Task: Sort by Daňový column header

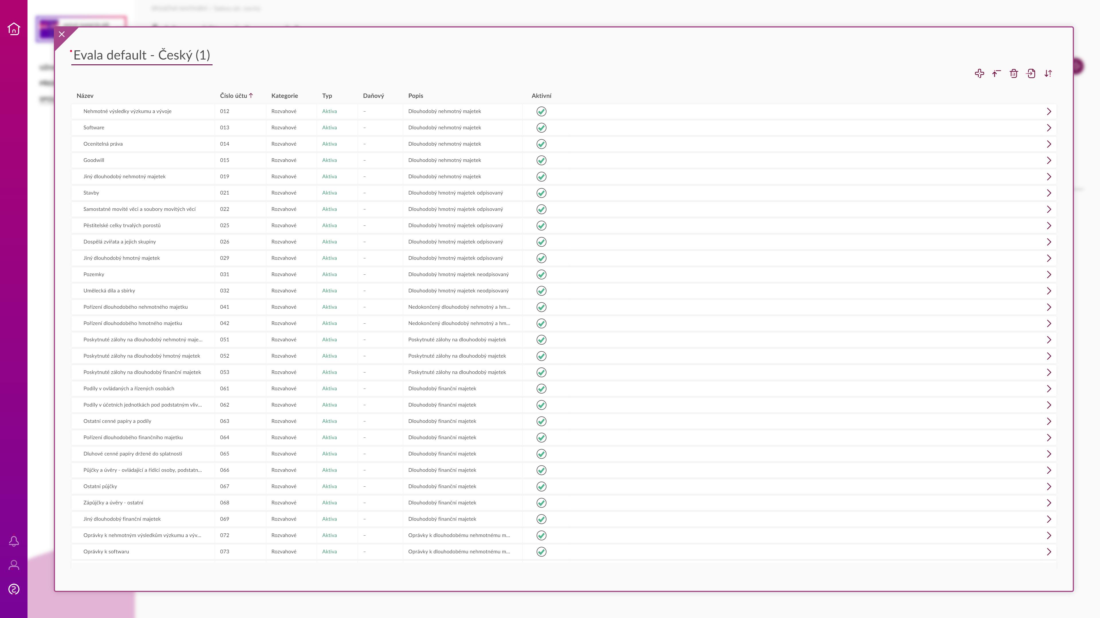Action: click(x=374, y=96)
